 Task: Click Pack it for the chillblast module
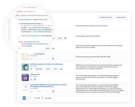[60, 38]
